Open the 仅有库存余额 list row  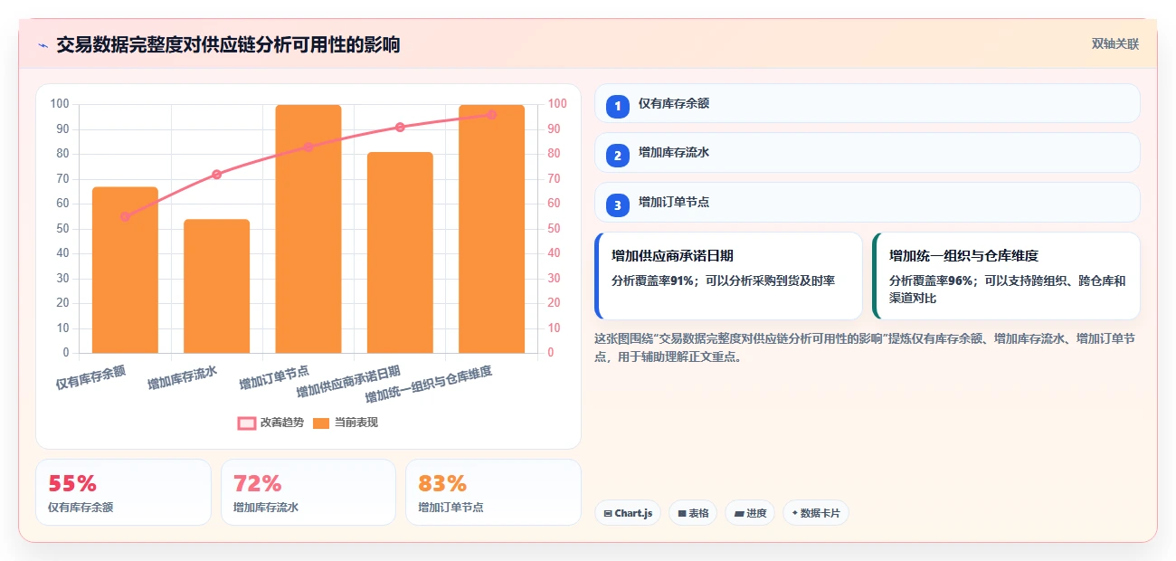pos(867,103)
